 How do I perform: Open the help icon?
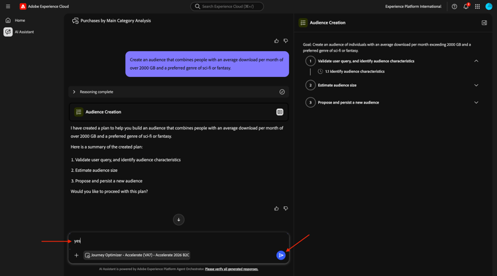tap(454, 7)
